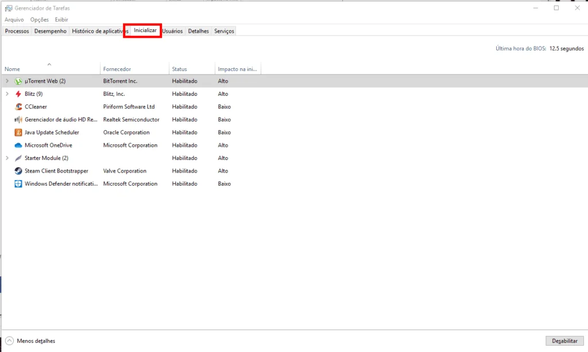Image resolution: width=588 pixels, height=352 pixels.
Task: Minimize the Gerenciador de Tarefas window
Action: pos(536,8)
